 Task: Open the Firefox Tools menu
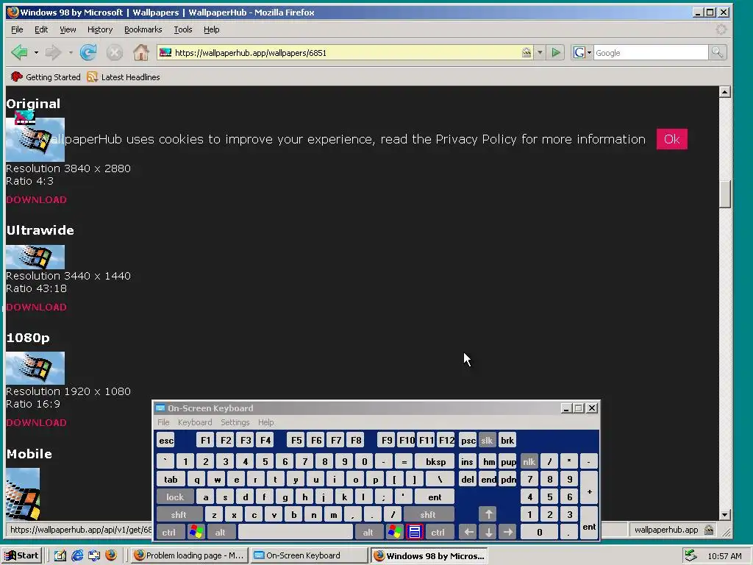pyautogui.click(x=183, y=29)
